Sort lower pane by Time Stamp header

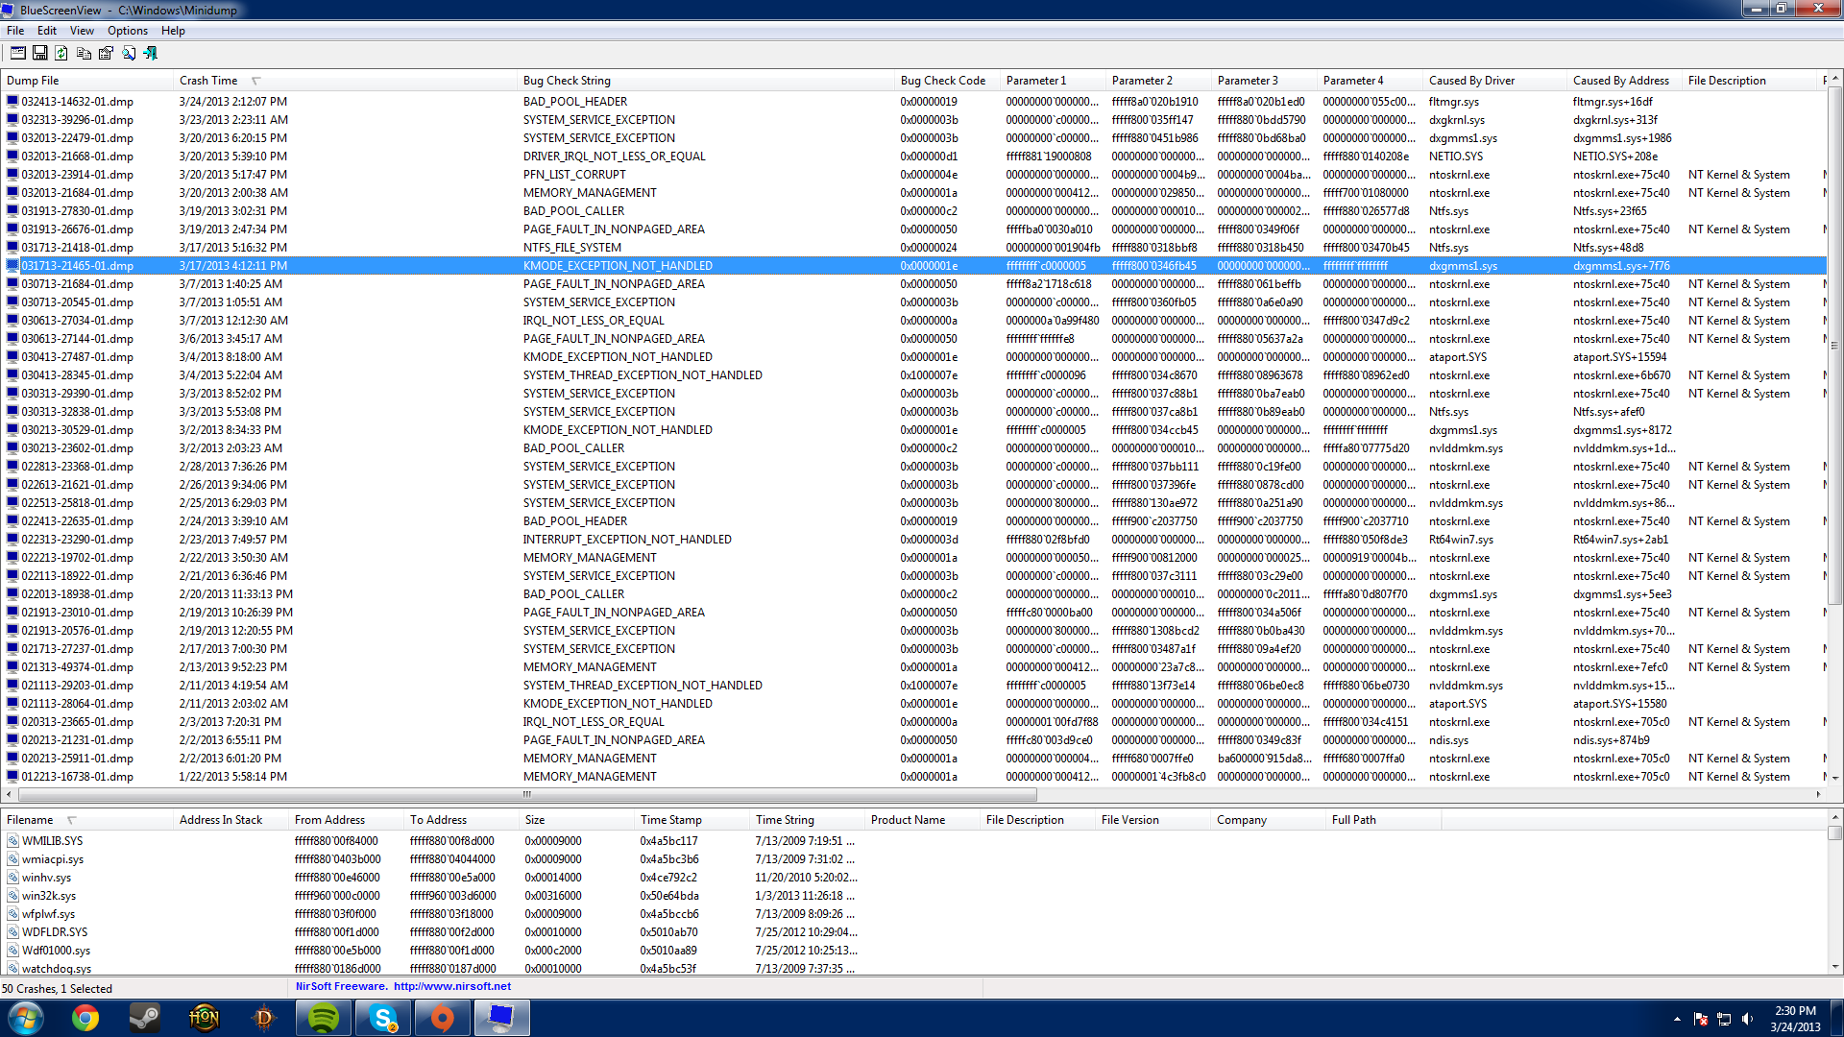tap(691, 820)
